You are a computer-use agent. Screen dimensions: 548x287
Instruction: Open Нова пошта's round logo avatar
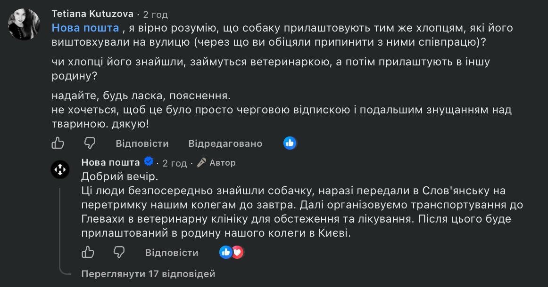(x=60, y=169)
